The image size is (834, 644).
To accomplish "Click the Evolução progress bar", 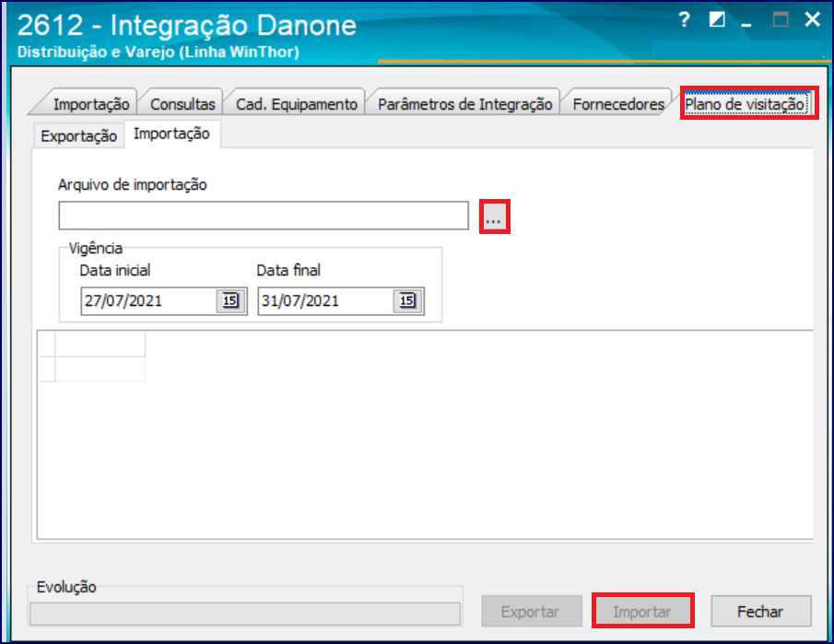I will coord(245,614).
